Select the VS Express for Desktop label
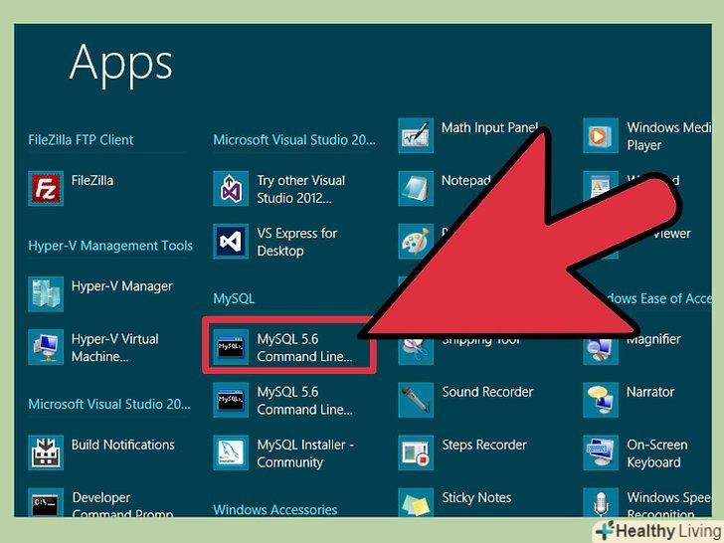 click(297, 242)
